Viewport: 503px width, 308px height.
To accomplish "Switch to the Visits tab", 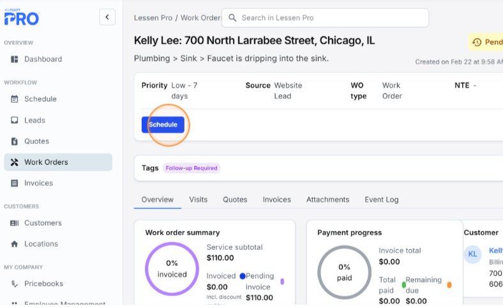I will pos(198,199).
